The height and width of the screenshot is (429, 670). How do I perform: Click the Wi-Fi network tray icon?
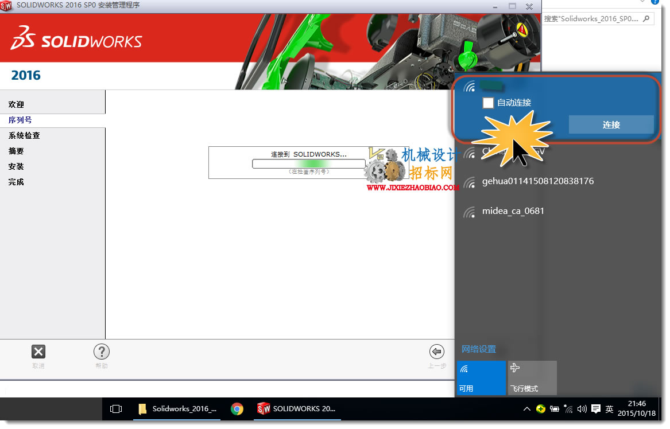pos(568,409)
